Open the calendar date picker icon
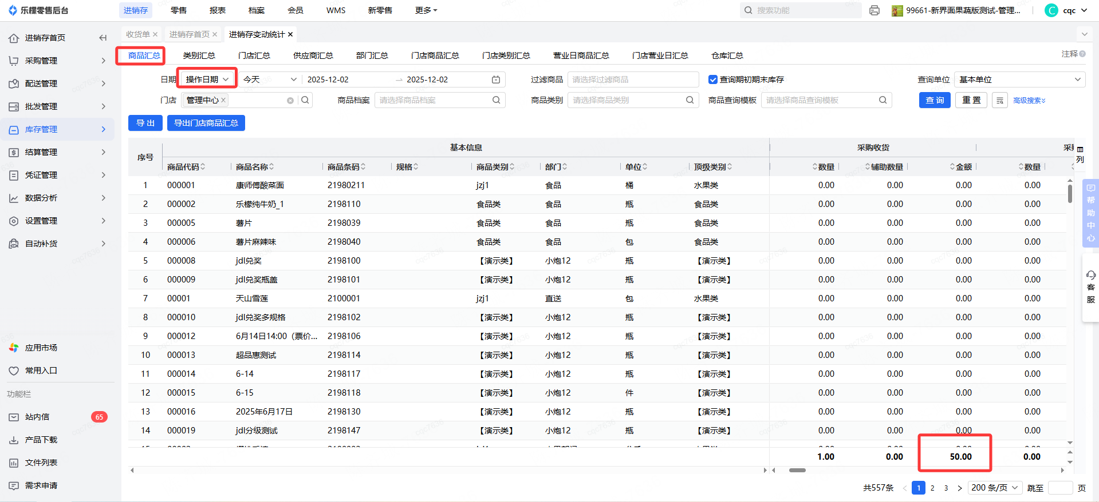 coord(496,79)
